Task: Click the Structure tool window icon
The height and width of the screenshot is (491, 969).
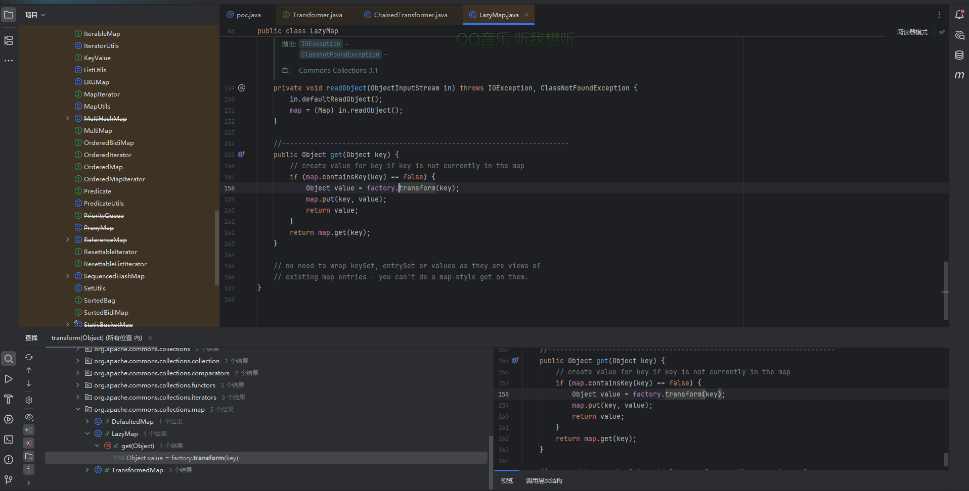Action: click(9, 40)
